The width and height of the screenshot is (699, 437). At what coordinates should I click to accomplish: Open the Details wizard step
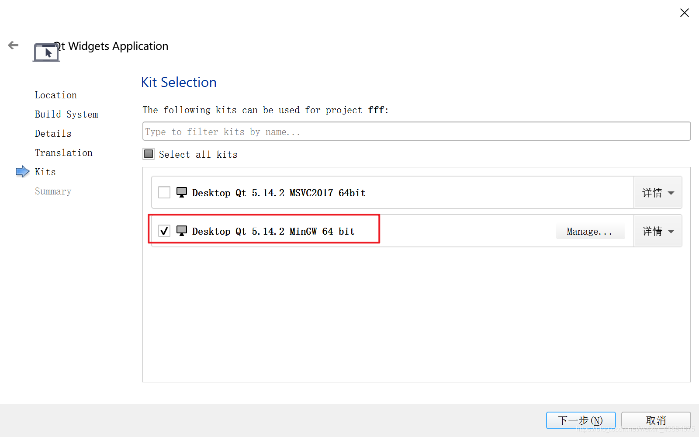(x=53, y=134)
